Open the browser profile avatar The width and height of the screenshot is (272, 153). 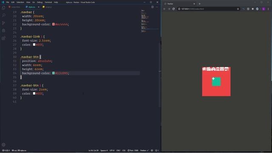pyautogui.click(x=263, y=9)
